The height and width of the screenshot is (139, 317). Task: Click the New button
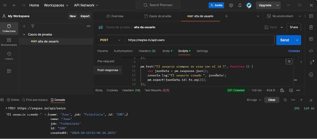click(73, 16)
